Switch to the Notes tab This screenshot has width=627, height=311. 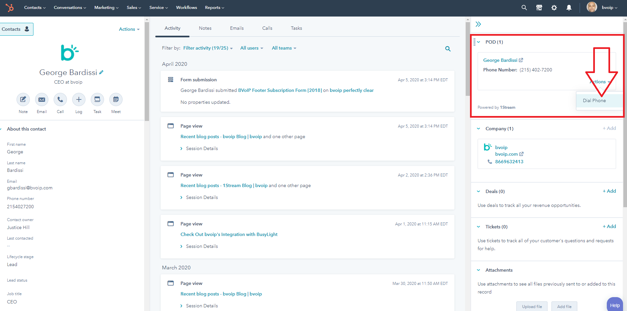[205, 28]
